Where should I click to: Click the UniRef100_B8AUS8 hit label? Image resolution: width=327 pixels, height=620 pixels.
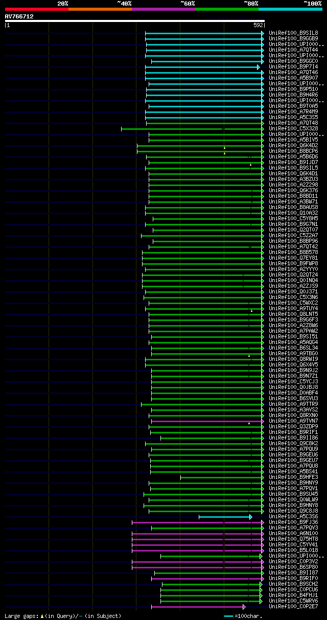tap(293, 208)
